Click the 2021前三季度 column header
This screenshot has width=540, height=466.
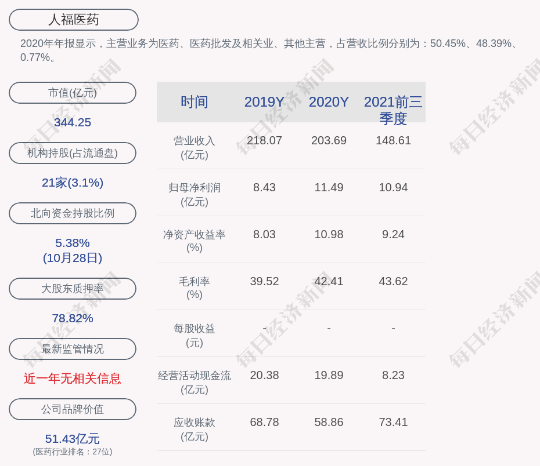[x=393, y=110]
